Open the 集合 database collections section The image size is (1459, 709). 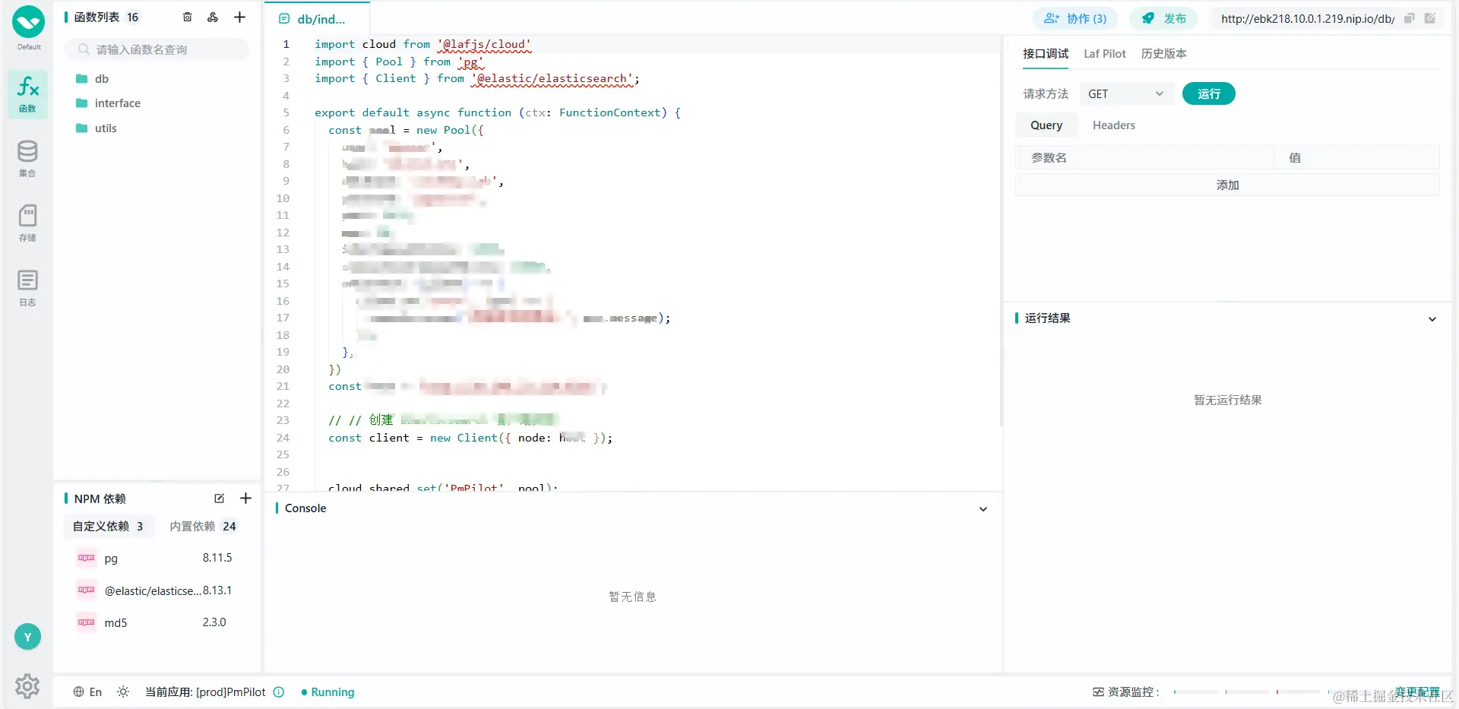(x=27, y=159)
